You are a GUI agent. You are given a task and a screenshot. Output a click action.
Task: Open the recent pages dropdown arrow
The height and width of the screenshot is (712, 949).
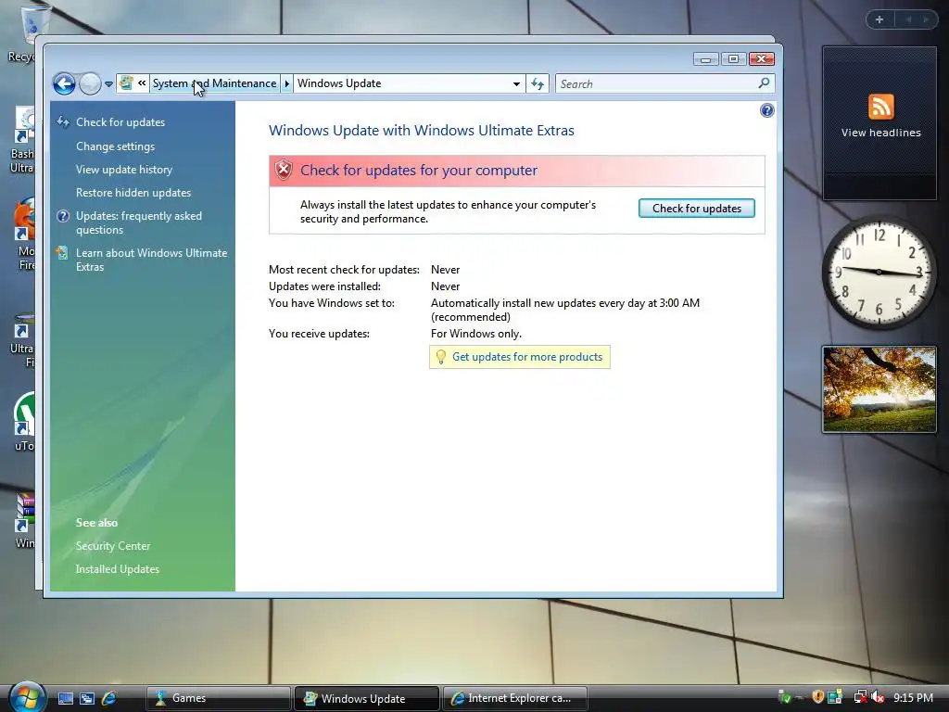tap(109, 84)
